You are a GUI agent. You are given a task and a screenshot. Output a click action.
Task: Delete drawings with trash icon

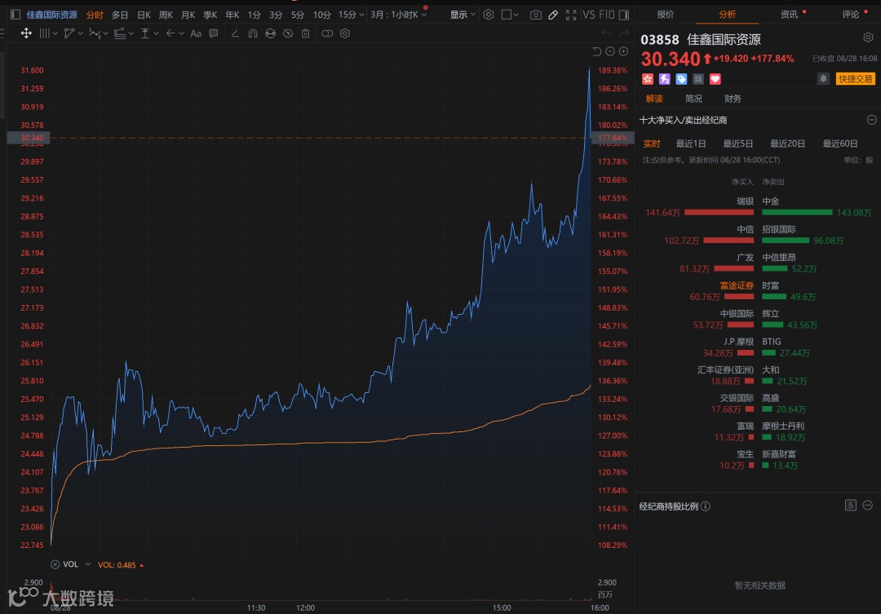[305, 33]
